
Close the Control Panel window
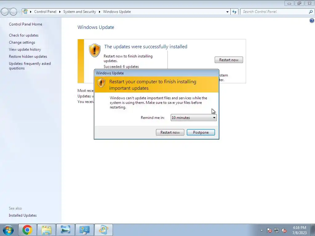pyautogui.click(x=309, y=3)
